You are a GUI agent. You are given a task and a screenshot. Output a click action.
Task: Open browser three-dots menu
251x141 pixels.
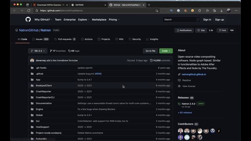point(236,11)
